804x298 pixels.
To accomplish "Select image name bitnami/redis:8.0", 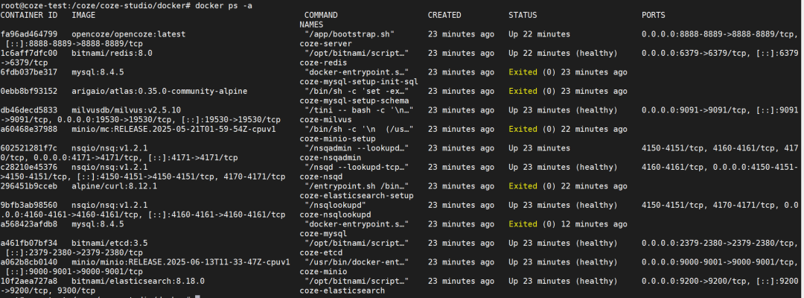I will click(x=112, y=54).
